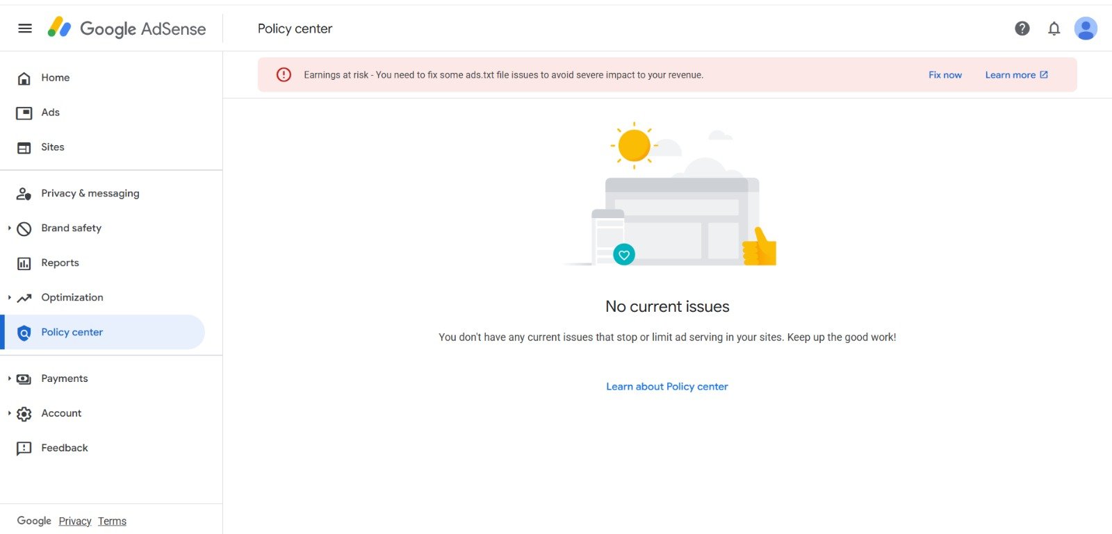The height and width of the screenshot is (534, 1112).
Task: Open the Sites page
Action: pos(52,147)
